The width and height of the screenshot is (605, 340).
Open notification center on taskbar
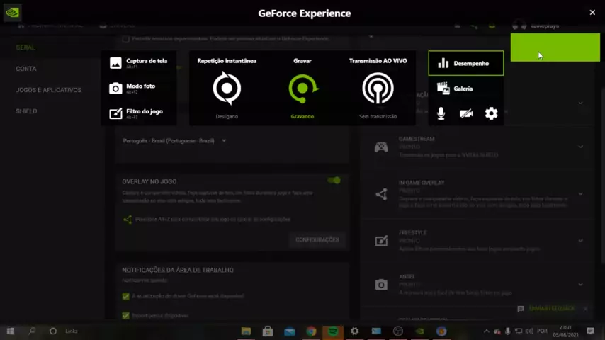[x=590, y=331]
